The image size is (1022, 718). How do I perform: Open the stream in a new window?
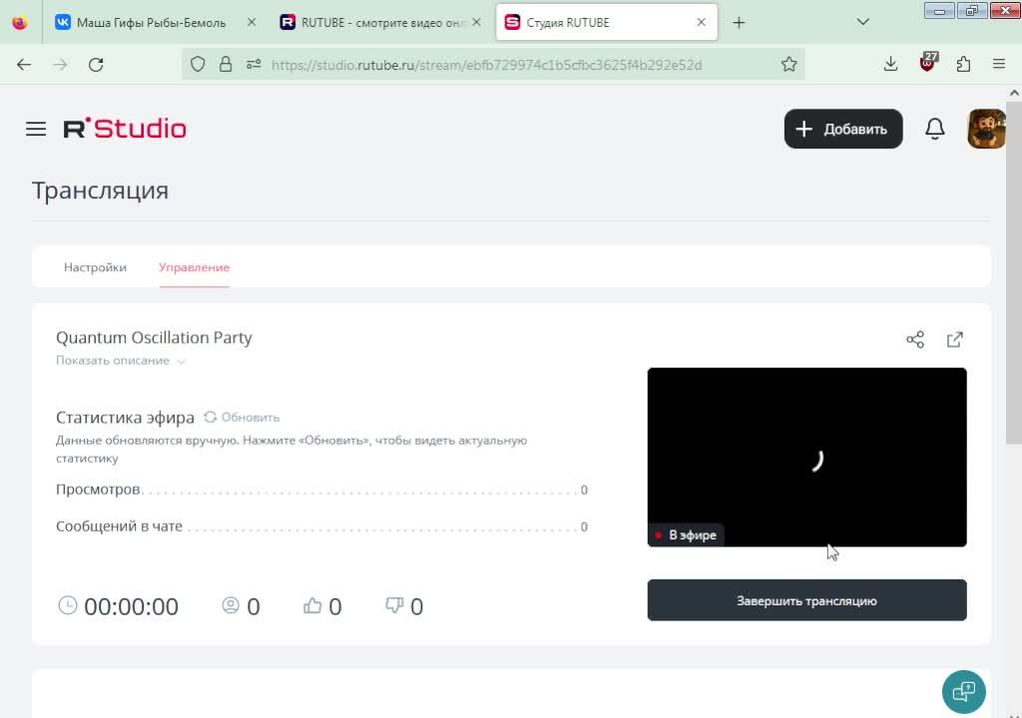tap(955, 339)
